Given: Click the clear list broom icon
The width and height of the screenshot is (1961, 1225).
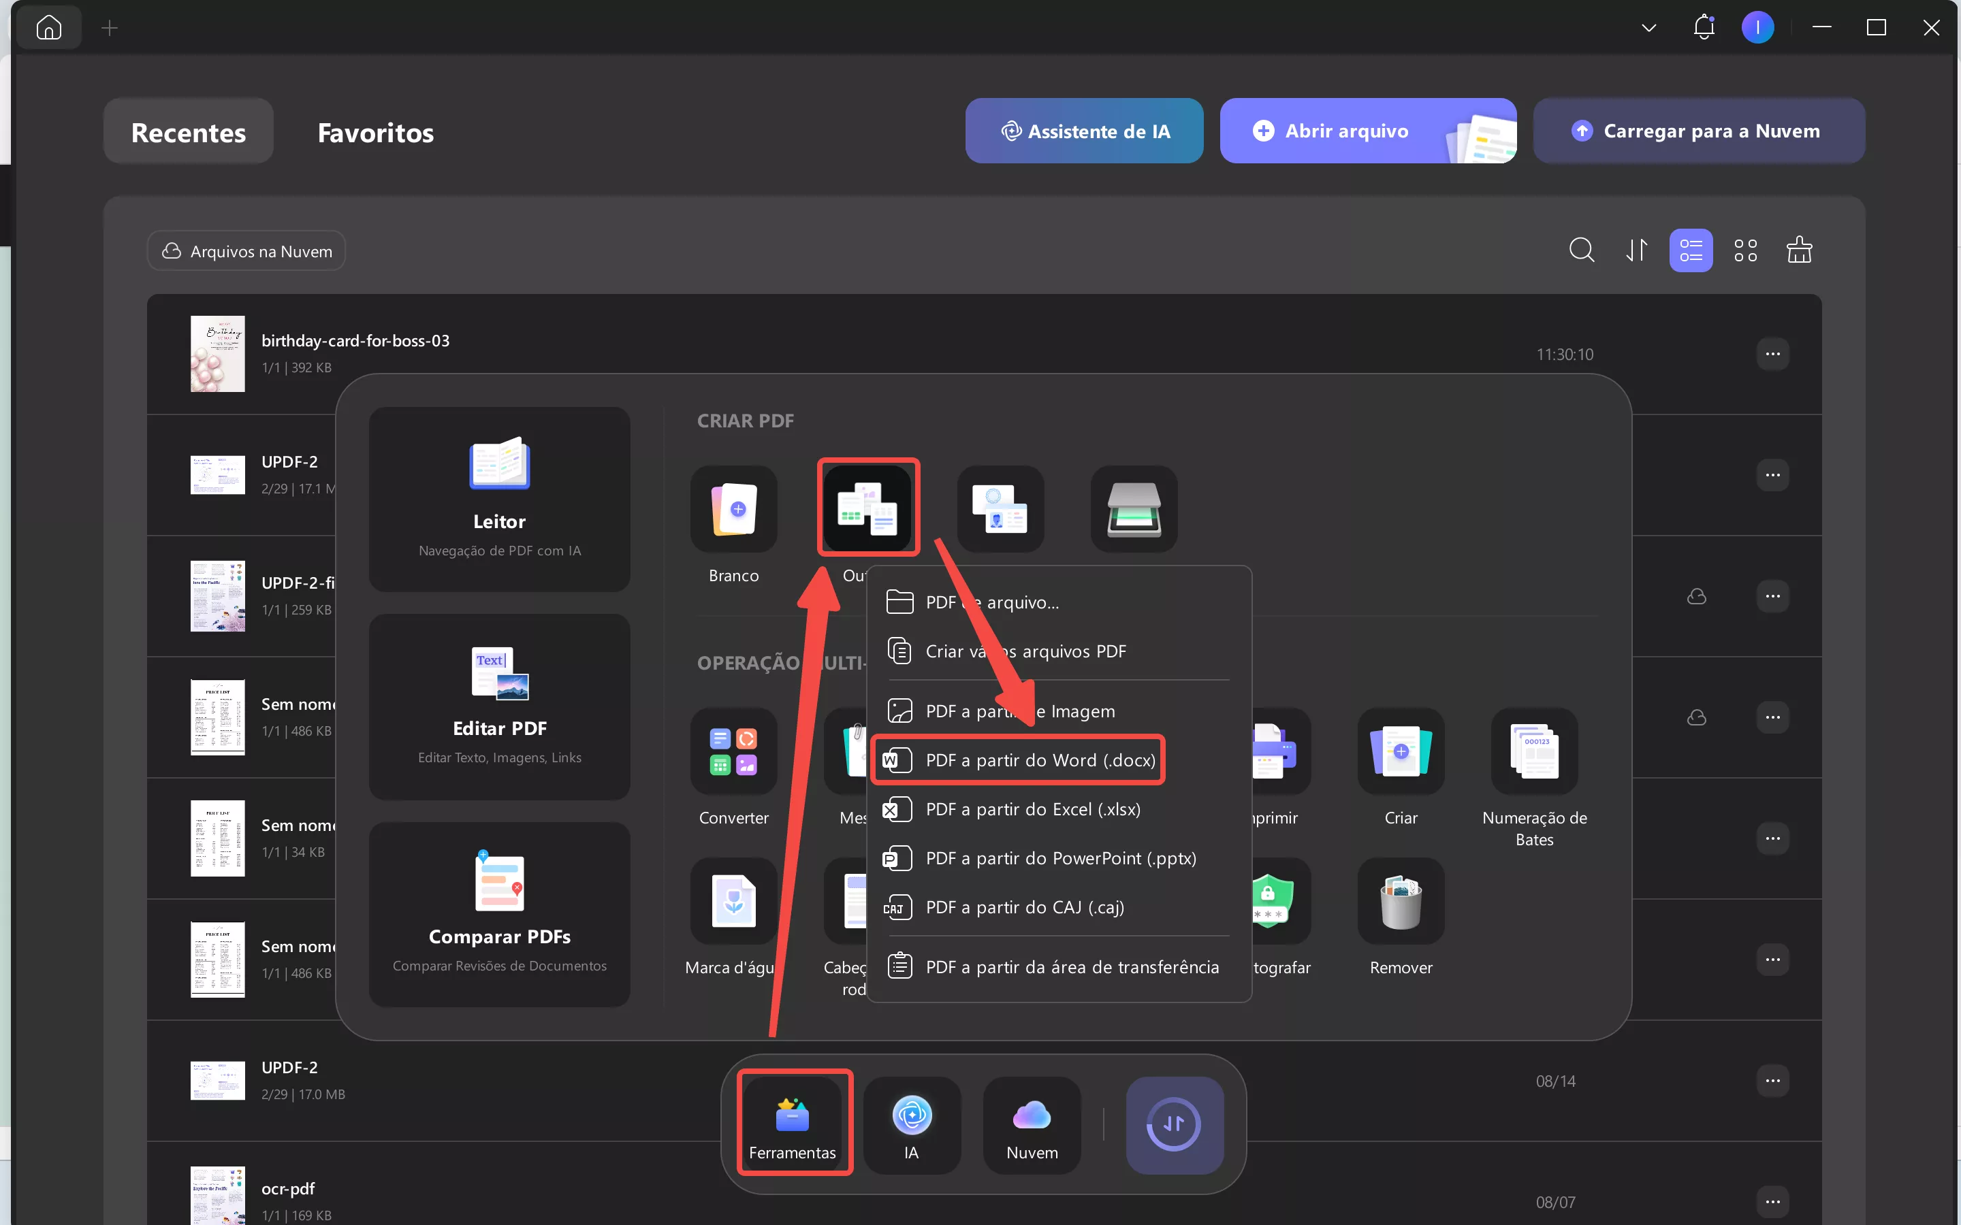Looking at the screenshot, I should (1799, 250).
